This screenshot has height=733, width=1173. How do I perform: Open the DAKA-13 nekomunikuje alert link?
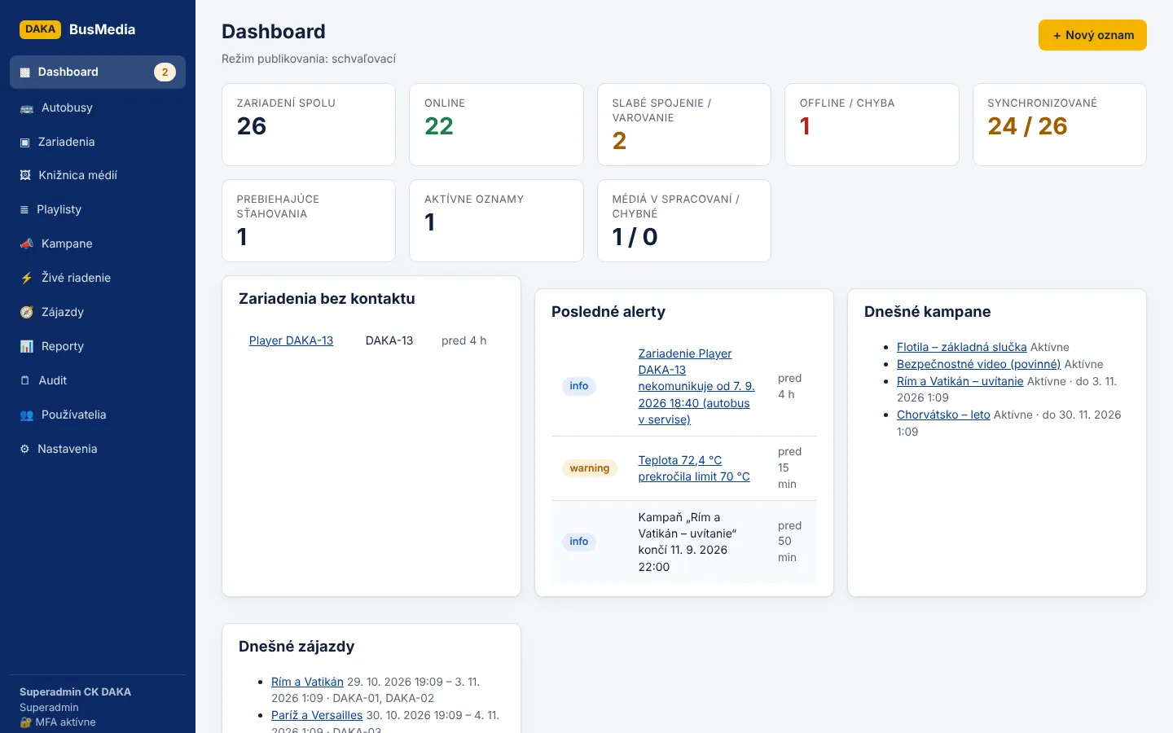(696, 386)
